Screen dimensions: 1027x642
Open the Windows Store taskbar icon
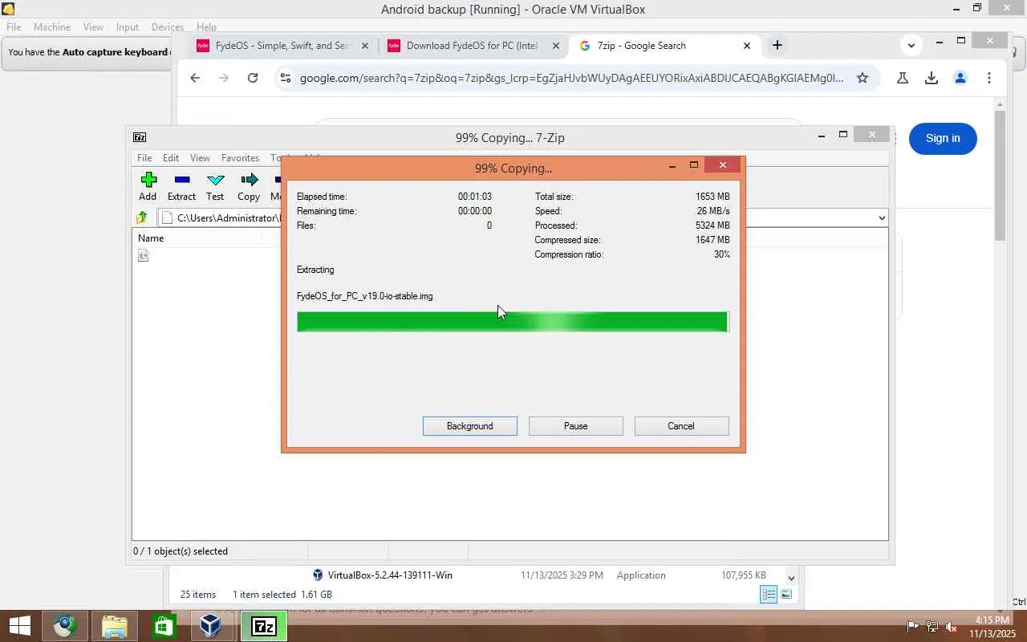(164, 626)
